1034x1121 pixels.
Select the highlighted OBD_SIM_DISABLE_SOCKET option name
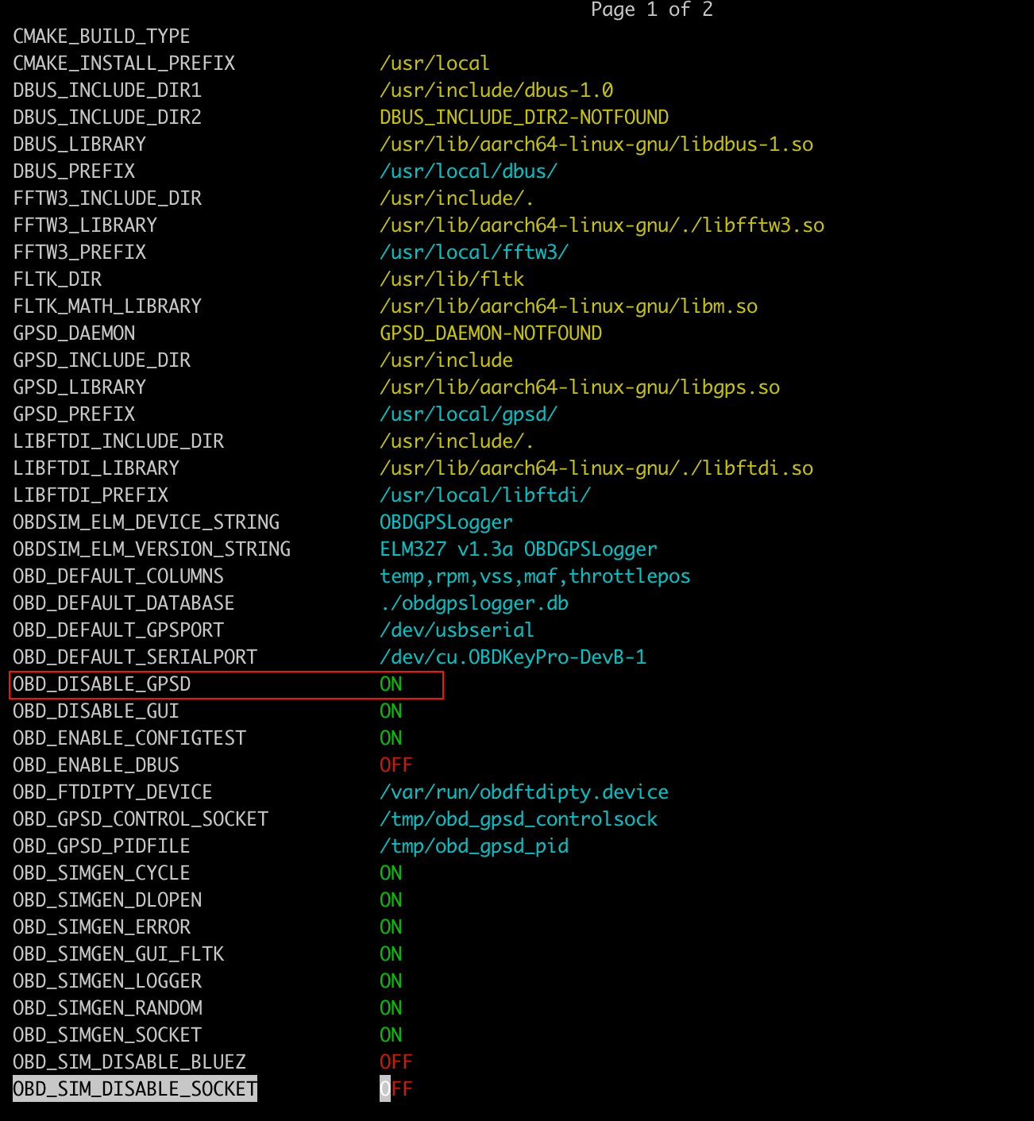[x=135, y=1089]
